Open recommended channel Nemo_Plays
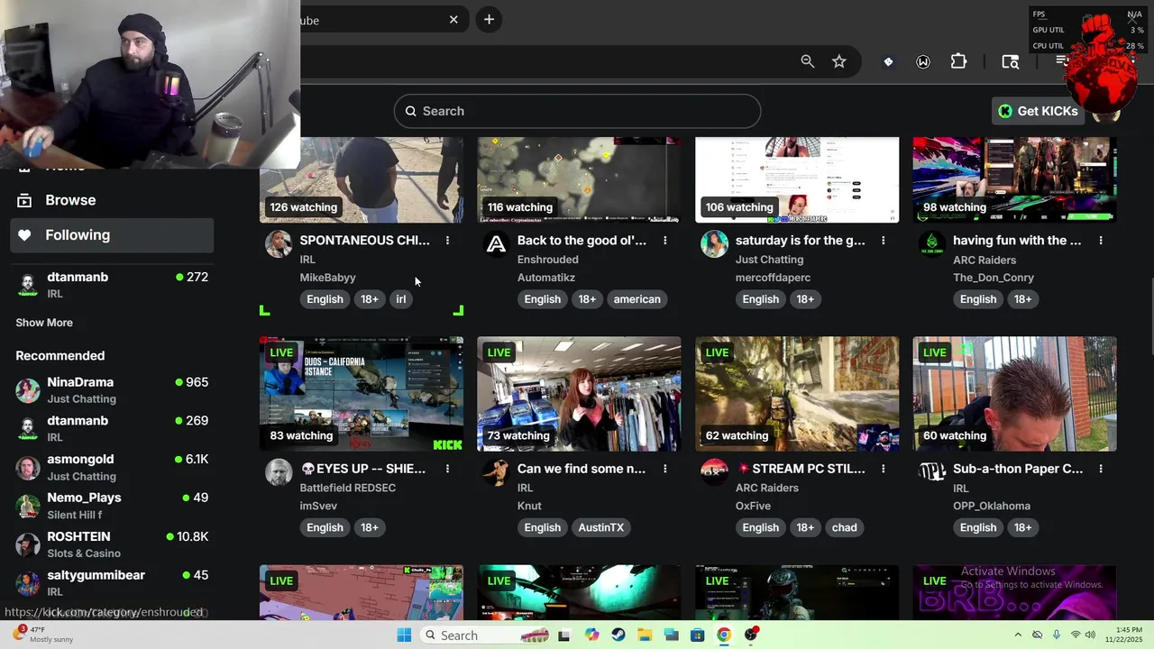1154x649 pixels. 112,506
